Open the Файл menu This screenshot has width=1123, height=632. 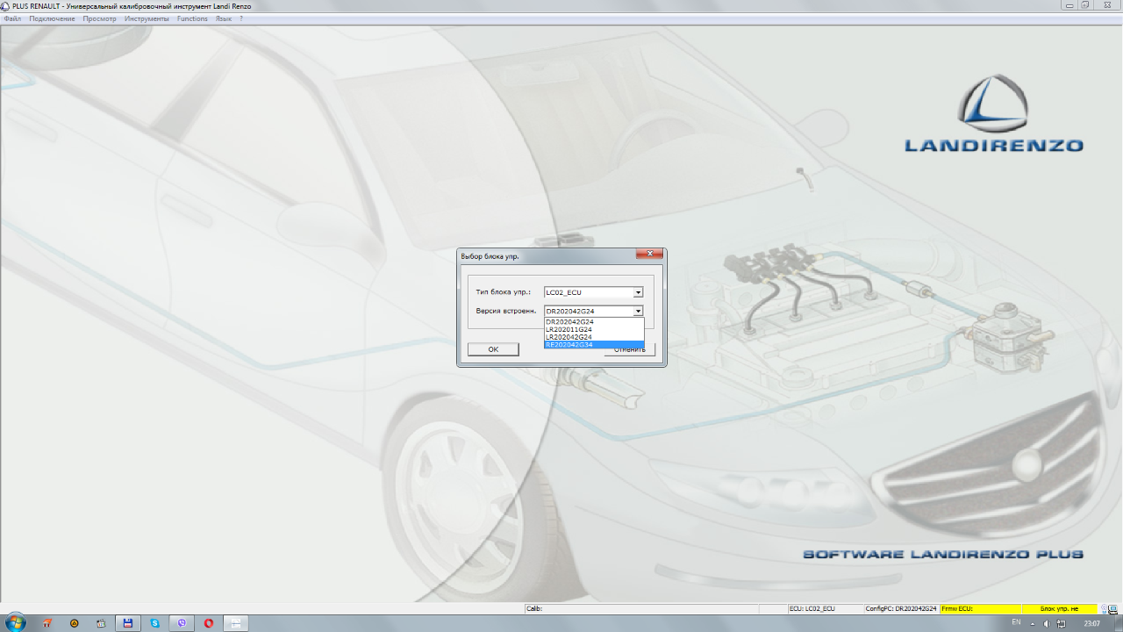coord(12,18)
